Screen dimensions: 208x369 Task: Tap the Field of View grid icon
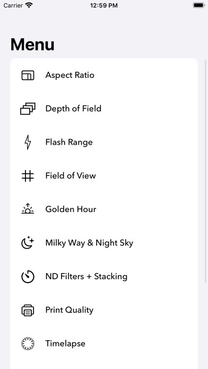[28, 176]
